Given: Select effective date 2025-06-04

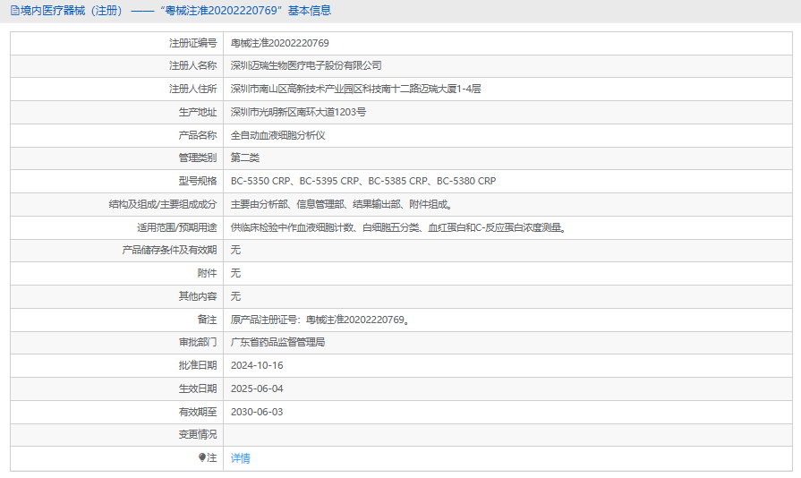Looking at the screenshot, I should tap(257, 388).
